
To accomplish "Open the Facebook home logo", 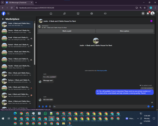I will [3, 14].
